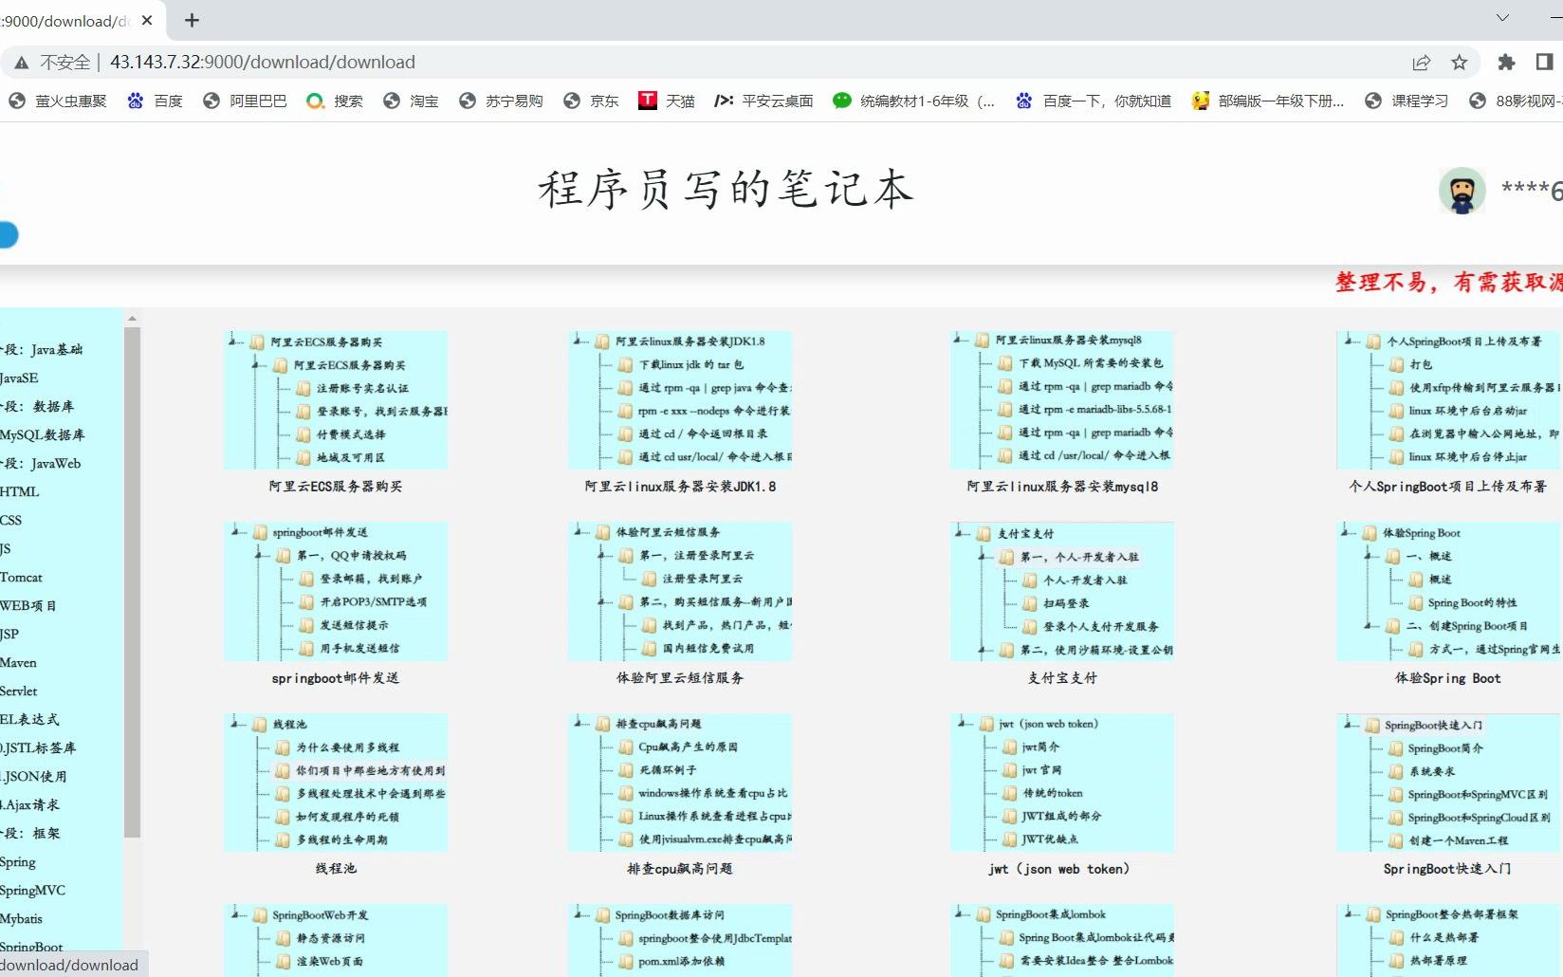
Task: Expand the tab search chevron
Action: click(1502, 18)
